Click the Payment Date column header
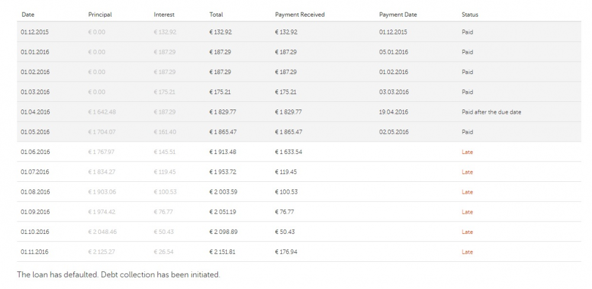The height and width of the screenshot is (289, 592). point(398,14)
